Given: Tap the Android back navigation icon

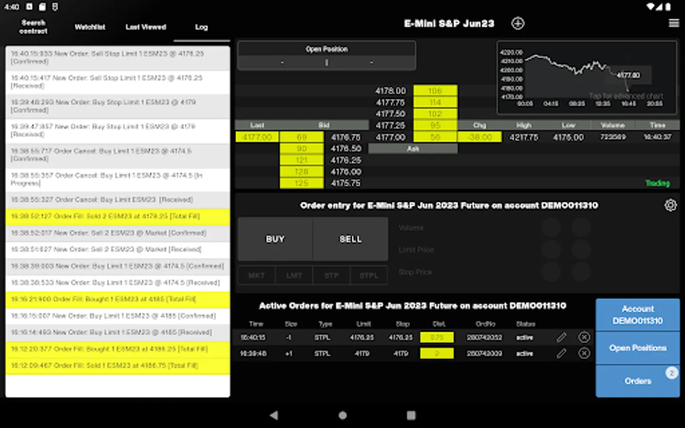Looking at the screenshot, I should [274, 415].
